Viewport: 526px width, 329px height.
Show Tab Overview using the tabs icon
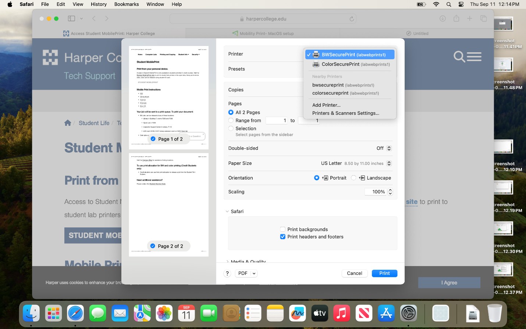(x=483, y=18)
